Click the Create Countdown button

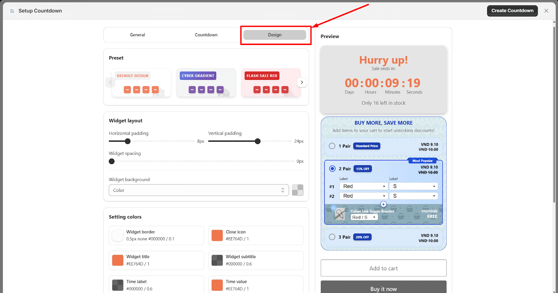(x=512, y=11)
